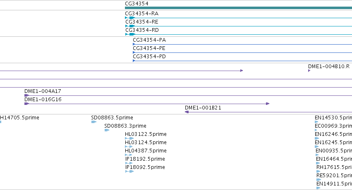Select the EN16245.5prime EST label

click(333, 143)
